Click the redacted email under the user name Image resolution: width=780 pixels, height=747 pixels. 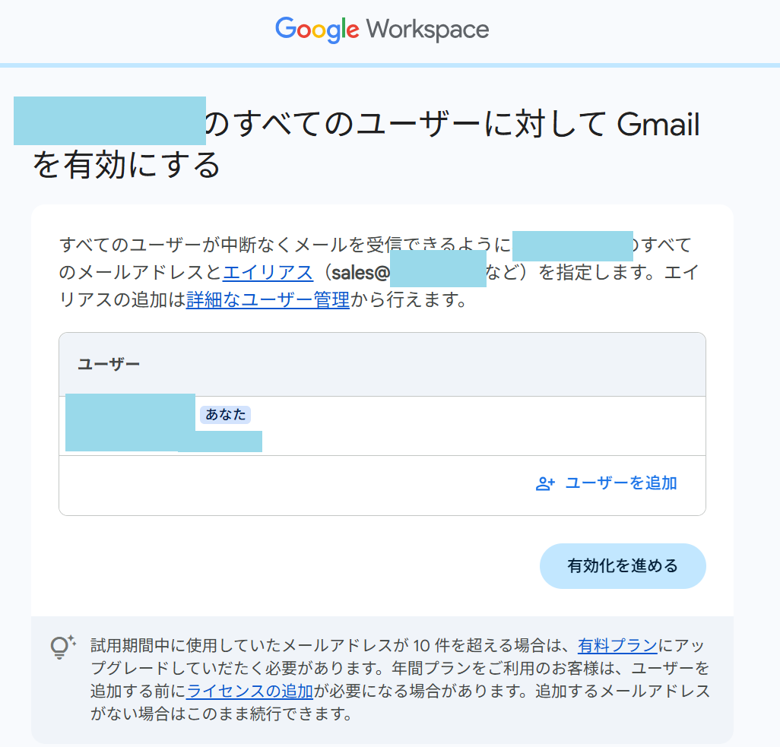tap(220, 442)
